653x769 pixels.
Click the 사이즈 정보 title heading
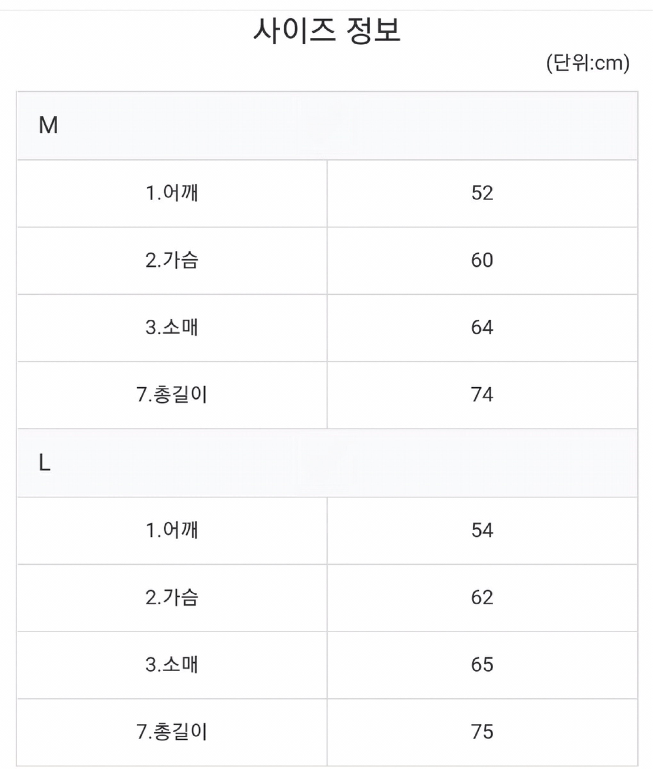point(327,30)
